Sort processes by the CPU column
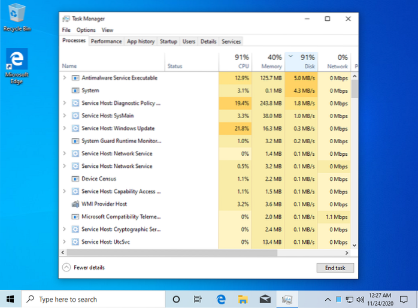This screenshot has height=308, width=418. (x=235, y=62)
